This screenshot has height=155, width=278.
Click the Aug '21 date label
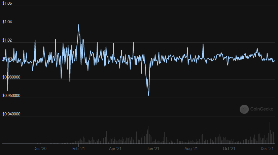point(191,149)
